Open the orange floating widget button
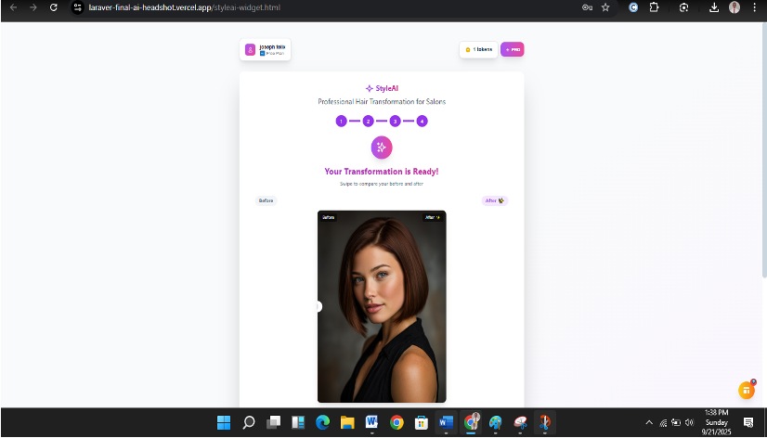This screenshot has height=438, width=767. (x=746, y=391)
